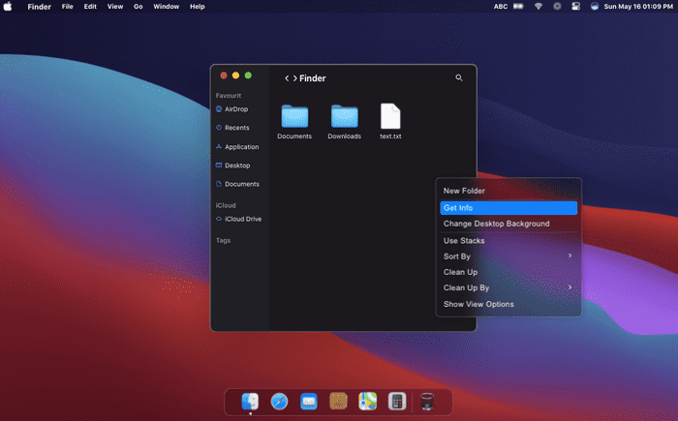Click the ABC input source indicator
The height and width of the screenshot is (421, 678).
[x=501, y=7]
